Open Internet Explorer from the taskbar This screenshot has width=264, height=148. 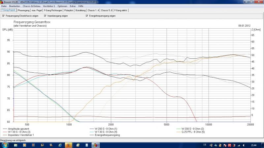click(x=60, y=145)
